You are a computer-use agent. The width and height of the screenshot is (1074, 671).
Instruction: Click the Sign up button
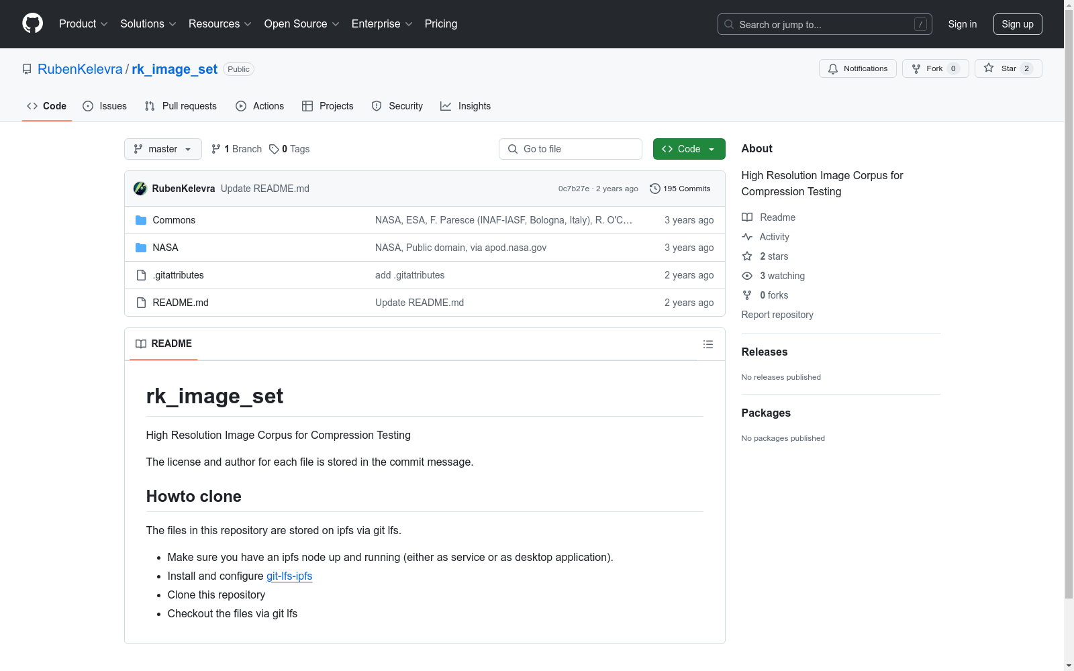pyautogui.click(x=1018, y=24)
